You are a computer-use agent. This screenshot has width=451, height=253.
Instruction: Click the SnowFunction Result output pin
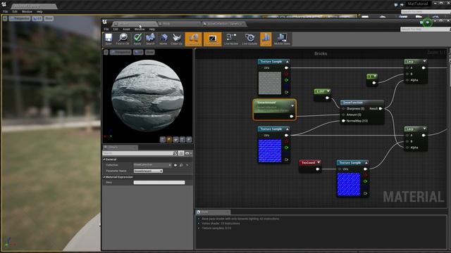tap(381, 109)
